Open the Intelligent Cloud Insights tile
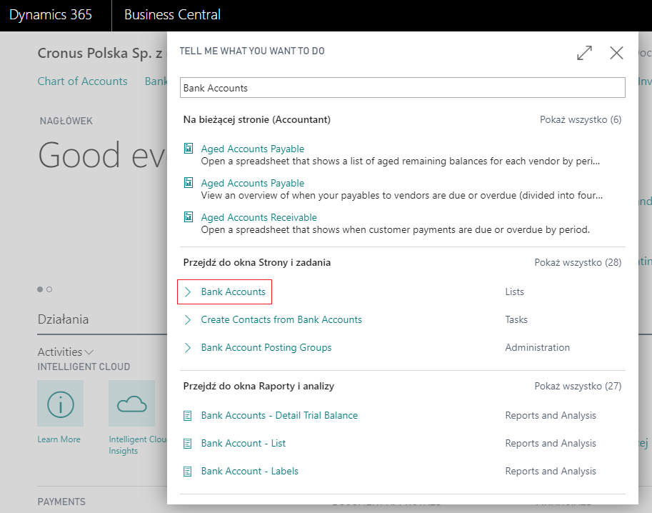This screenshot has width=652, height=513. (x=132, y=403)
